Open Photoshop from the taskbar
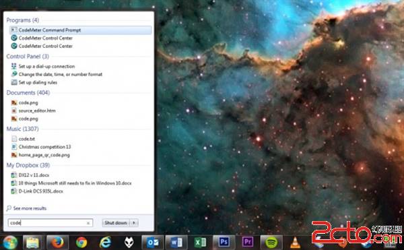The width and height of the screenshot is (404, 250). (224, 243)
